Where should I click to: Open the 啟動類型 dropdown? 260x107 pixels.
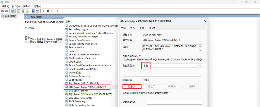pos(172,66)
